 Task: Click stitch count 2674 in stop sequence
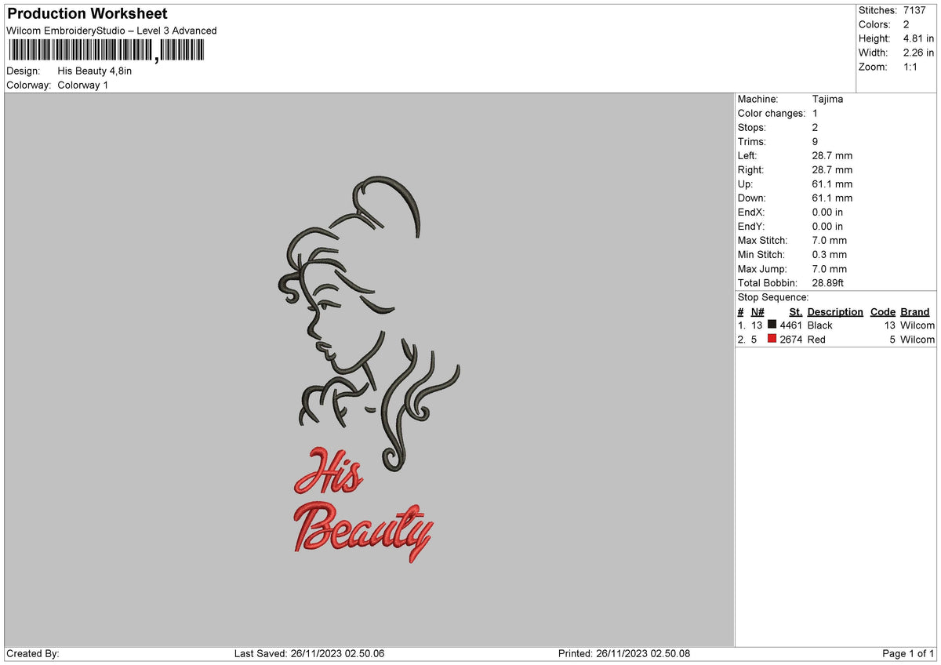(791, 339)
